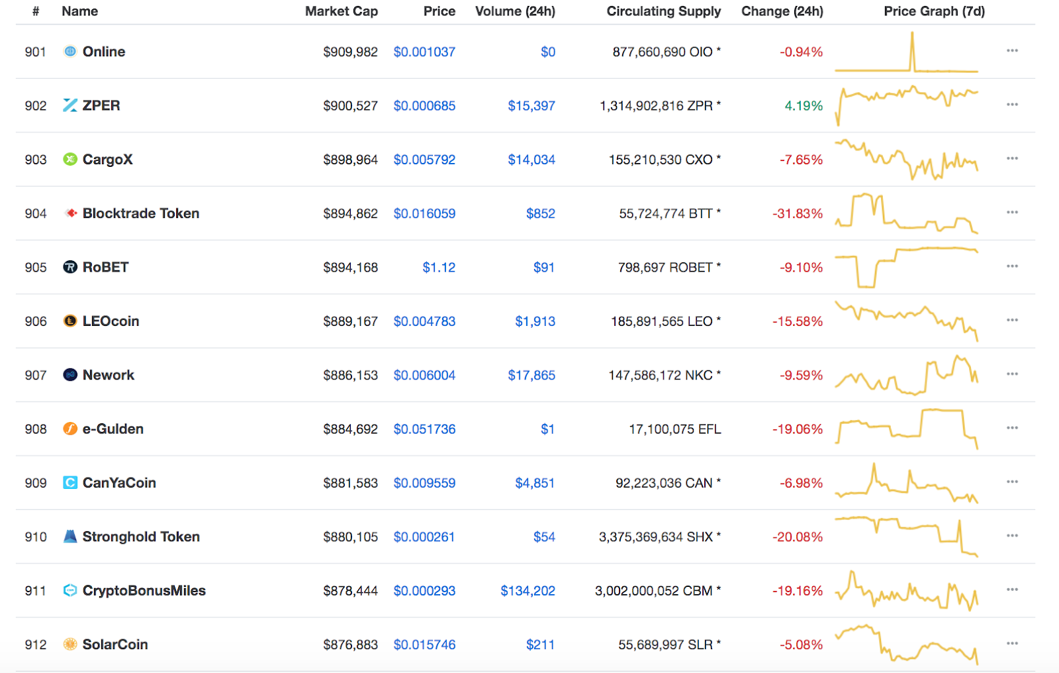The width and height of the screenshot is (1059, 673).
Task: Sort by rank # column header
Action: point(36,11)
